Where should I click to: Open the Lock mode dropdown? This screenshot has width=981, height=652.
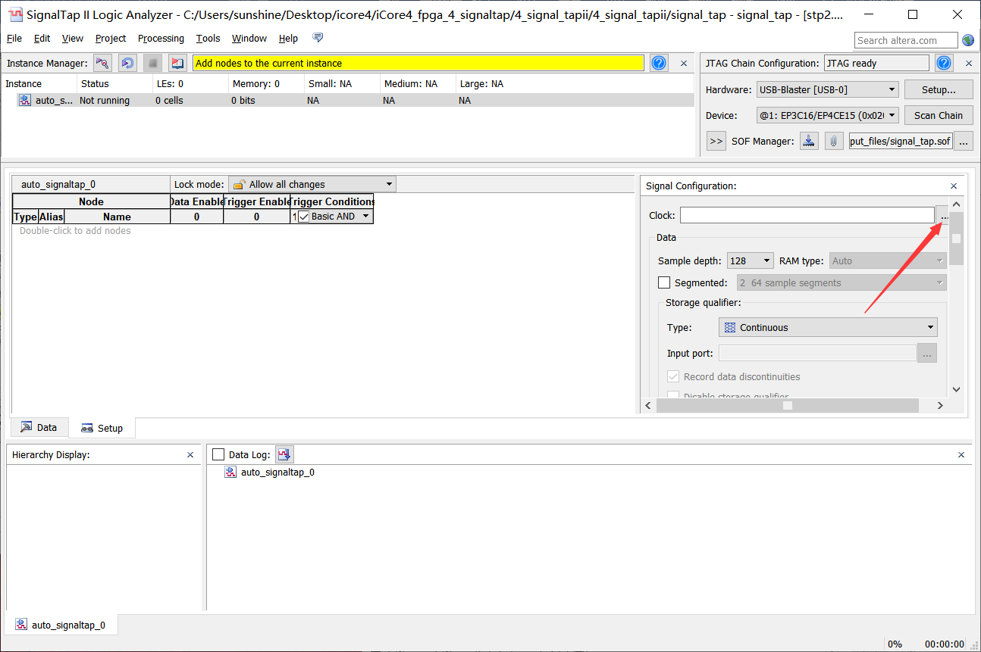coord(312,184)
